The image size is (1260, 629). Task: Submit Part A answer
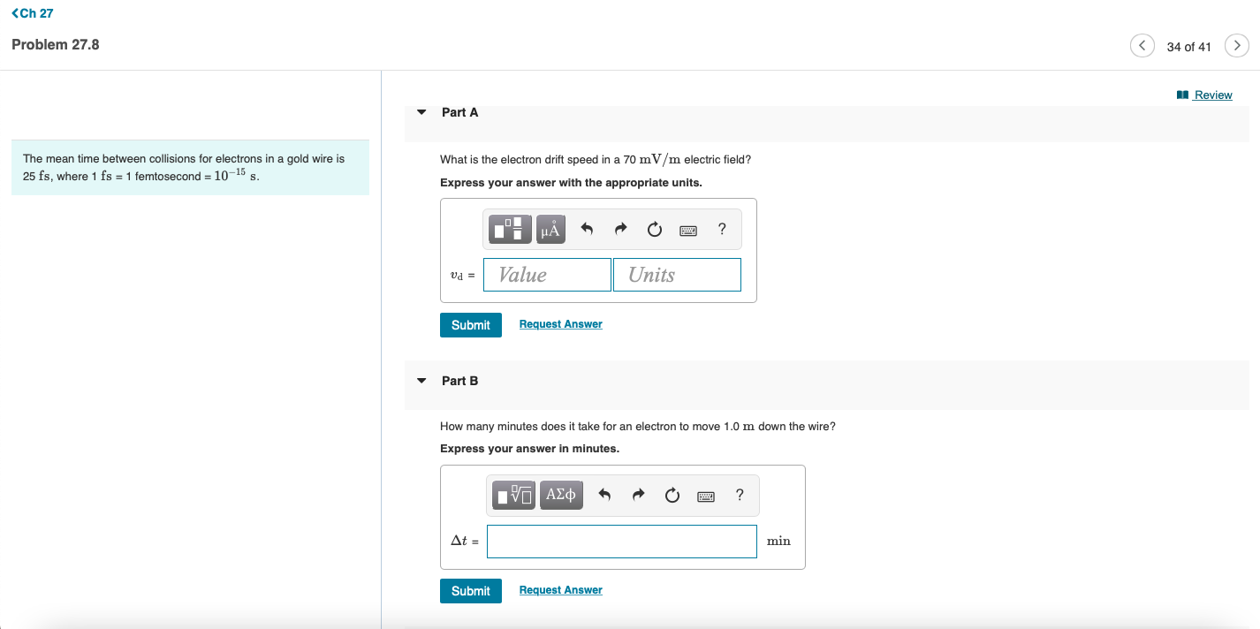point(471,325)
